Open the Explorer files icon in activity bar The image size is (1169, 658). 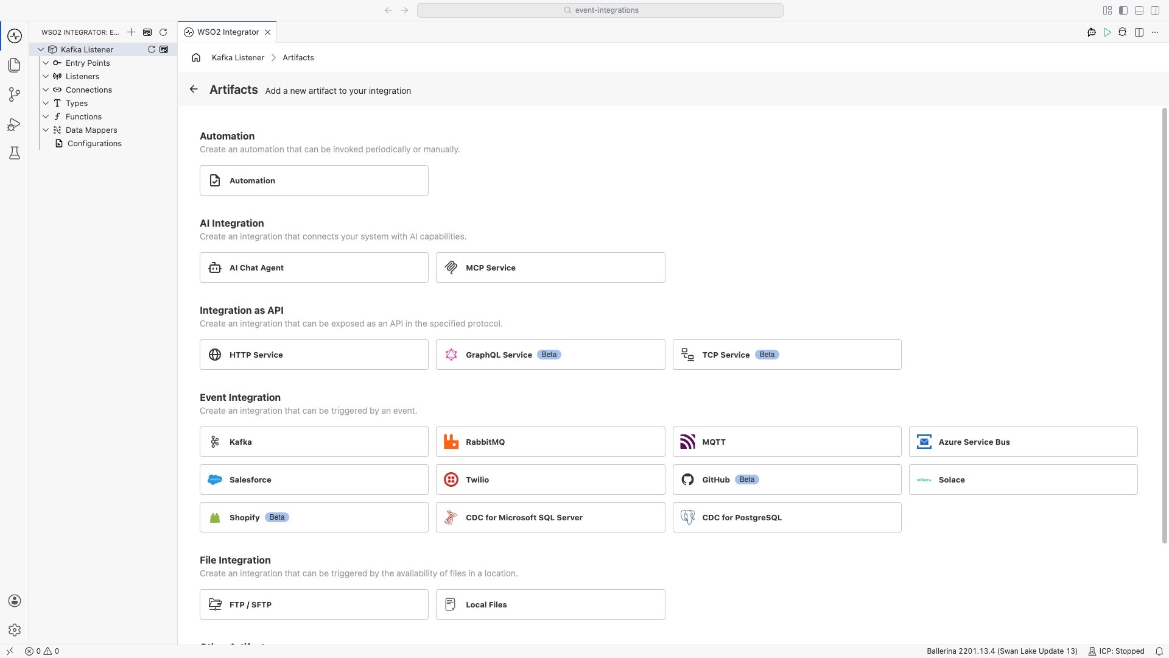[15, 65]
